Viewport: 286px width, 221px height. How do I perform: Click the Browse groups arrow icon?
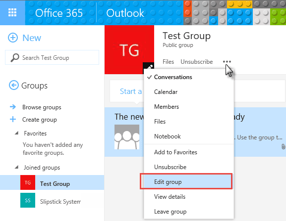point(13,107)
